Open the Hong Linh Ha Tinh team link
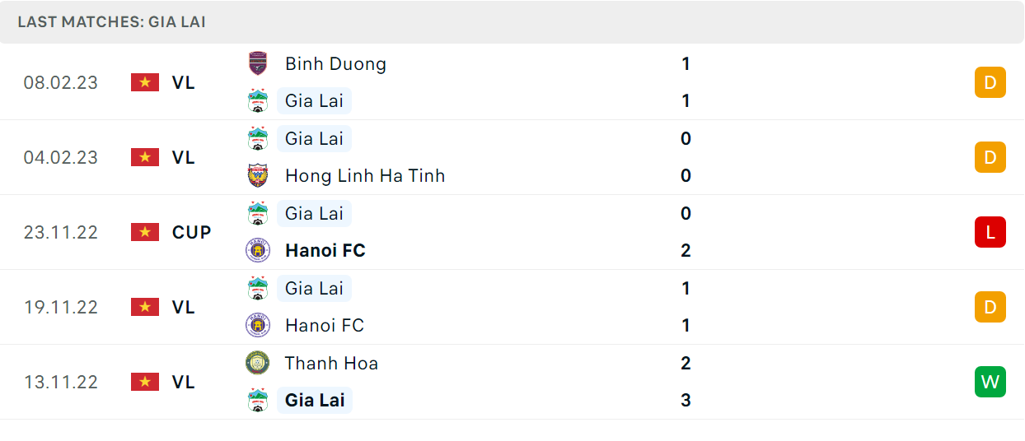This screenshot has width=1025, height=441. coord(365,175)
